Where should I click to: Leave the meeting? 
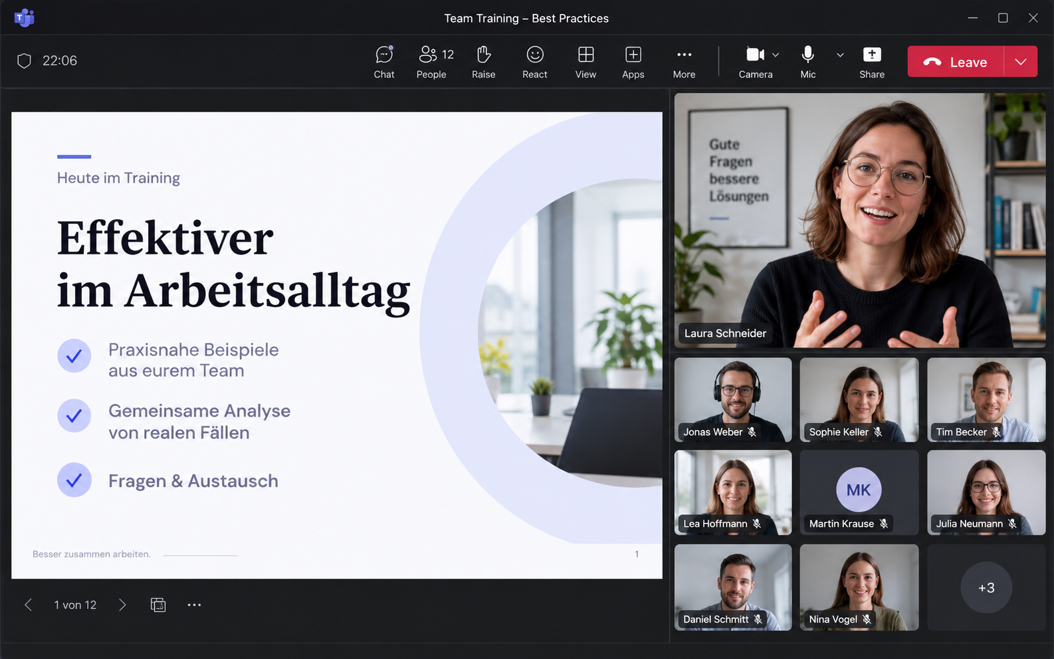click(x=956, y=62)
